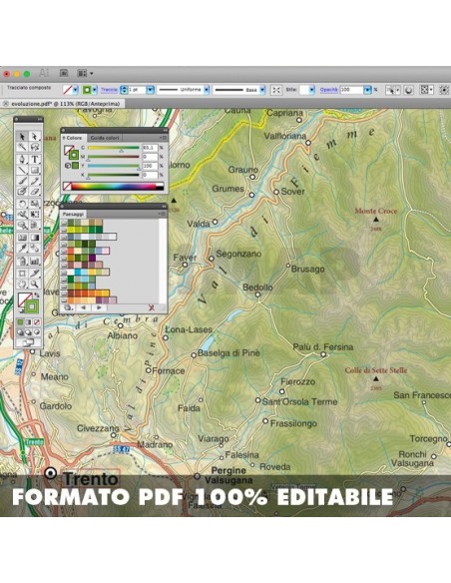
Task: Select the Rectangle tool
Action: click(x=35, y=171)
